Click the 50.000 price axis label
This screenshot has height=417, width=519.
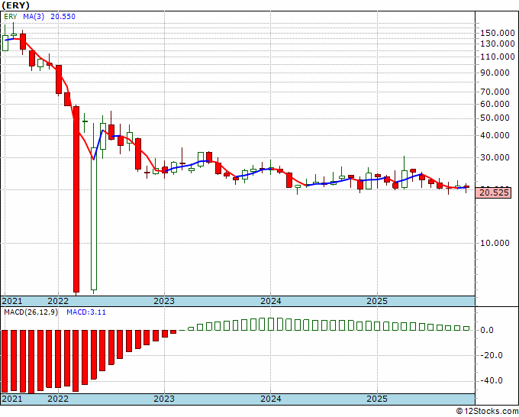(495, 118)
